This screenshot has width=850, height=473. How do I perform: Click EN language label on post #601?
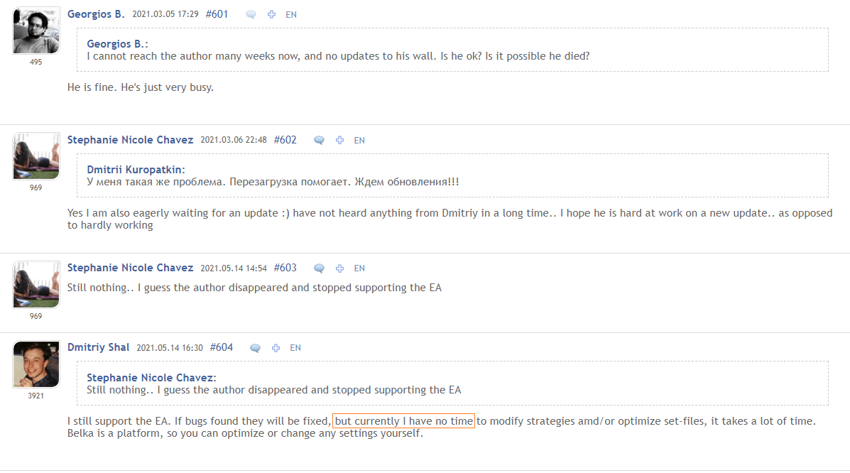tap(291, 15)
